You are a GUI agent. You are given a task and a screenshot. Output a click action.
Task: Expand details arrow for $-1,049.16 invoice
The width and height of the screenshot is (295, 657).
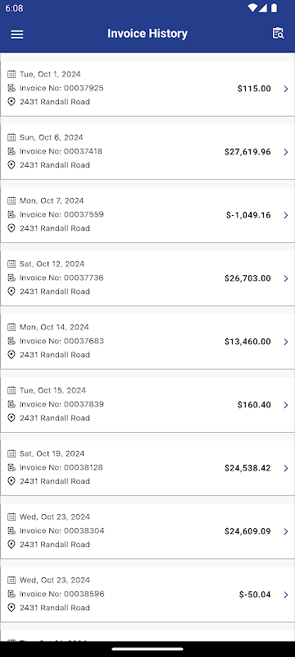(x=286, y=215)
